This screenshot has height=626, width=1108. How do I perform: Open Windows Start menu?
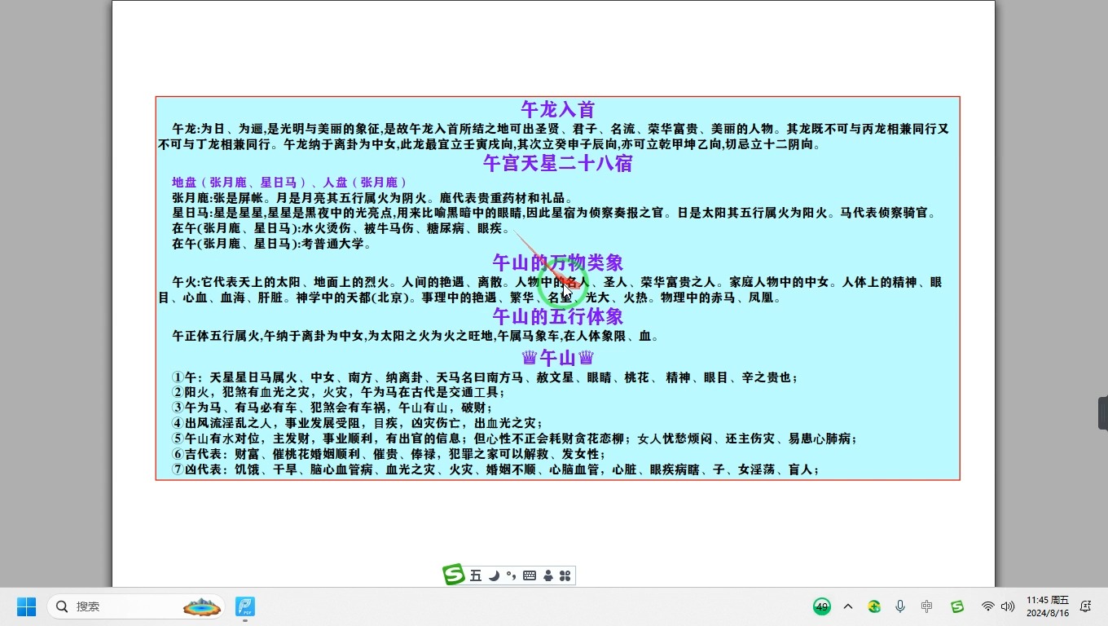coord(26,606)
